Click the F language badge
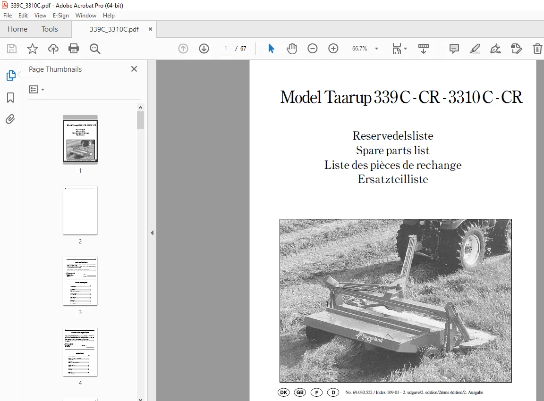The height and width of the screenshot is (401, 544). (316, 393)
